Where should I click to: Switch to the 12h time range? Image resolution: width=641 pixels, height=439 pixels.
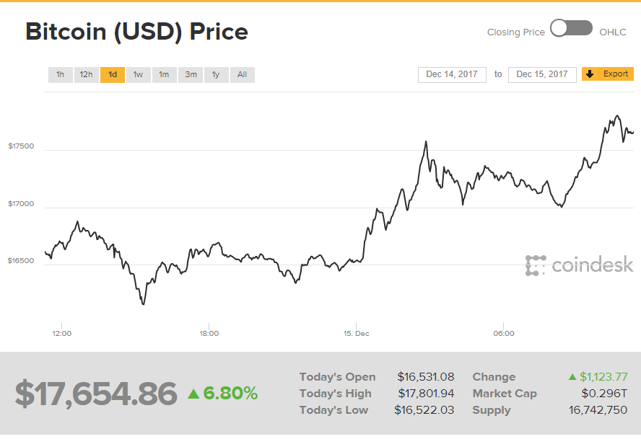point(86,75)
